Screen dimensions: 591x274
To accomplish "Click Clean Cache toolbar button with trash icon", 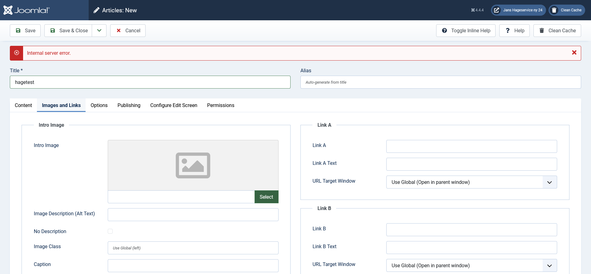I will pos(557,30).
